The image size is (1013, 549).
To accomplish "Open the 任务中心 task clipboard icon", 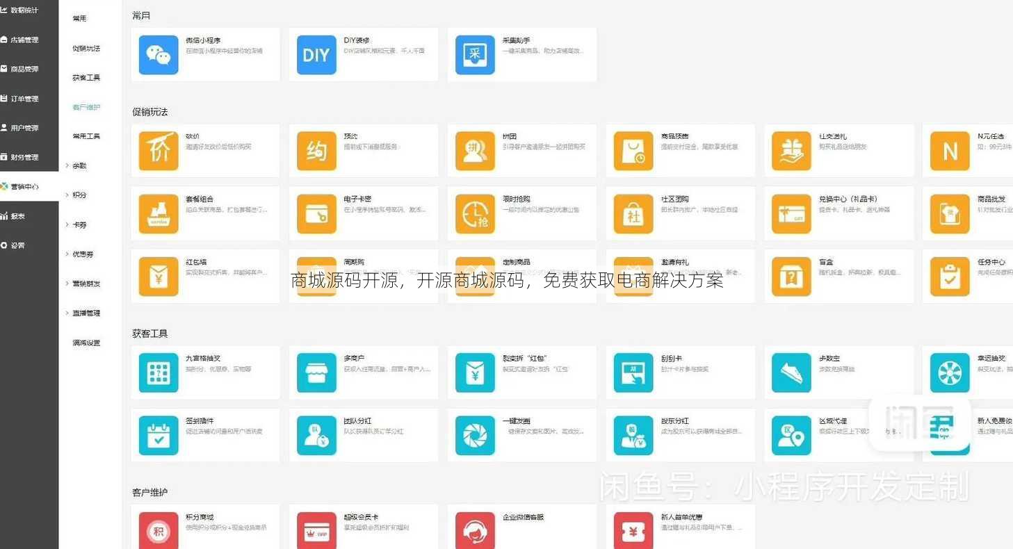I will (x=950, y=277).
